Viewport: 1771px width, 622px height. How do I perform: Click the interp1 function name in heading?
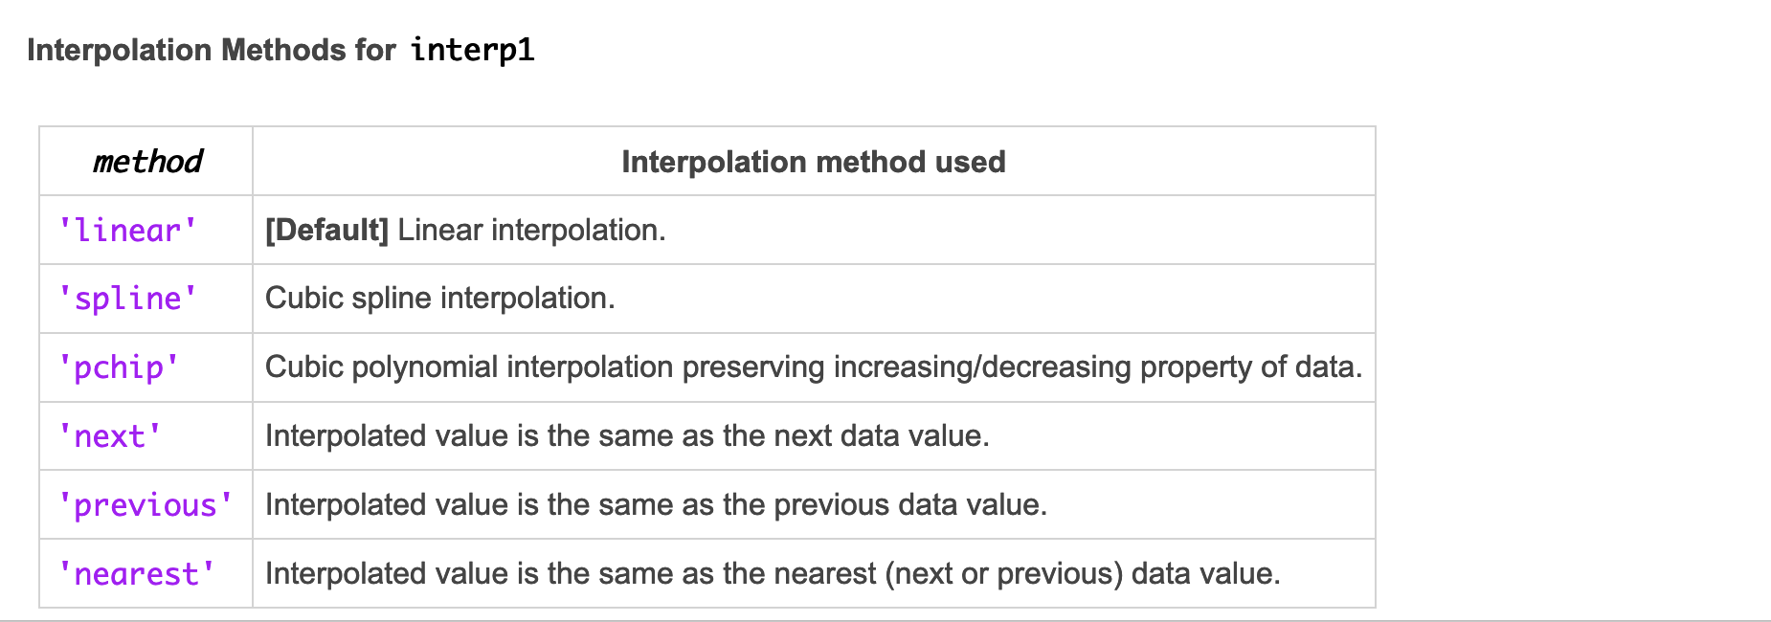pos(473,50)
